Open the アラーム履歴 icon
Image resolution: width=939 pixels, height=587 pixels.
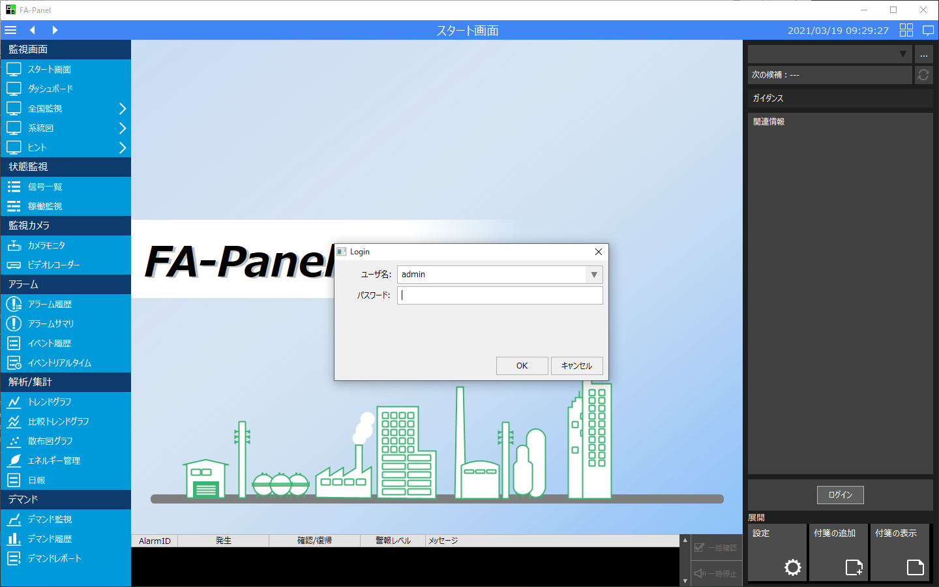click(14, 304)
